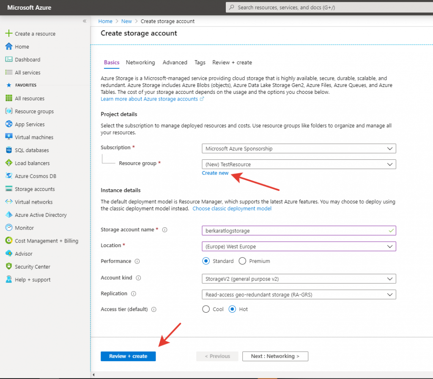Open the Subscription dropdown
Viewport: 433px width, 379px height.
pos(299,148)
